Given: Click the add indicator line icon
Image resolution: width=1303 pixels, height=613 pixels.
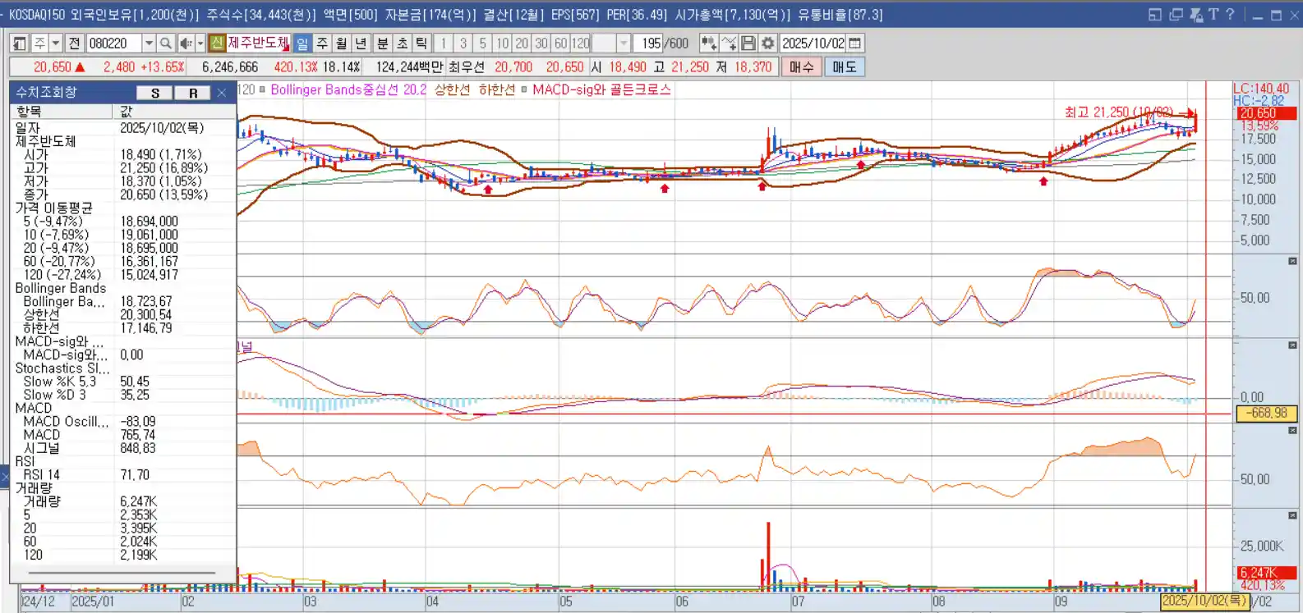Looking at the screenshot, I should pyautogui.click(x=729, y=43).
